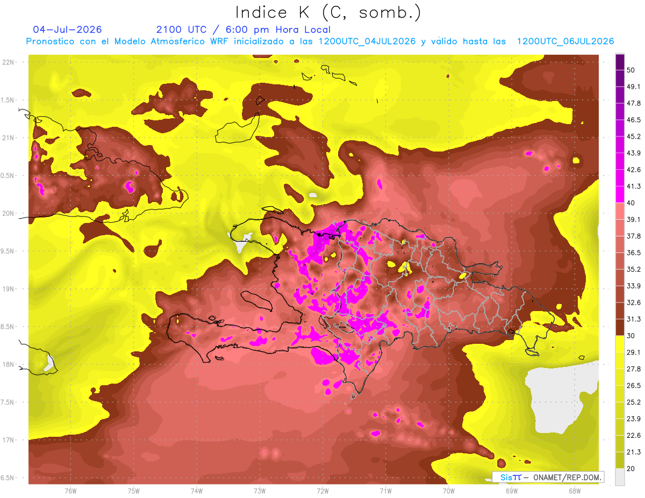Click legend value 30
This screenshot has width=645, height=498.
[631, 336]
